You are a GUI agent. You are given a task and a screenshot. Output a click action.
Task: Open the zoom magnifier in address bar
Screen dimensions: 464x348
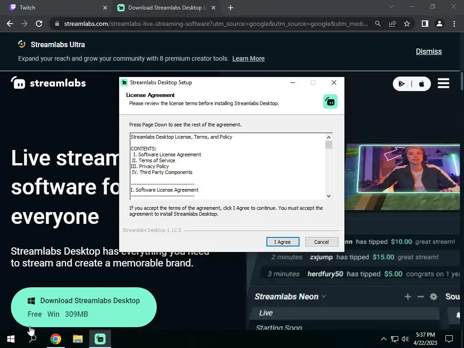point(378,24)
